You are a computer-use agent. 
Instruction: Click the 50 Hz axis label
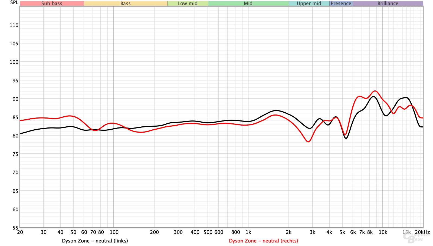73,232
